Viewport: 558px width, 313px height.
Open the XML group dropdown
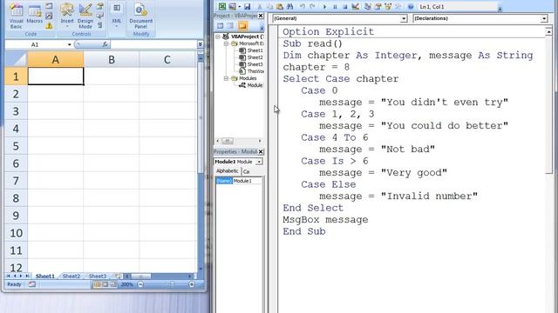[117, 16]
